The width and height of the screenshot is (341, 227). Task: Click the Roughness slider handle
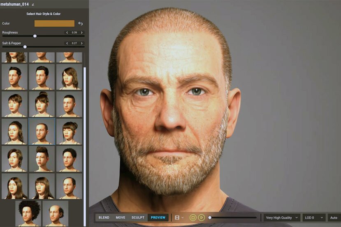[x=35, y=36]
